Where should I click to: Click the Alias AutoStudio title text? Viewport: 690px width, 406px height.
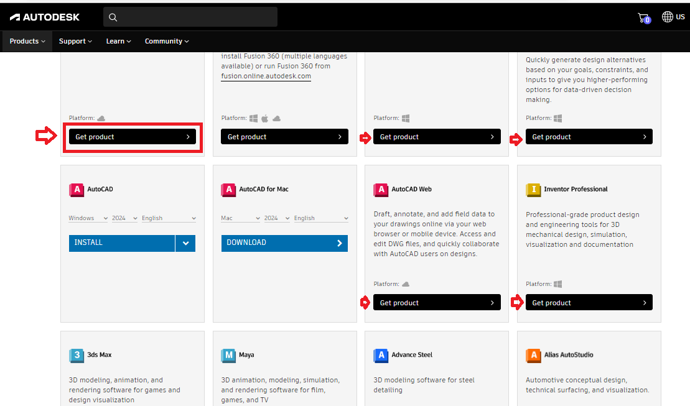coord(569,355)
